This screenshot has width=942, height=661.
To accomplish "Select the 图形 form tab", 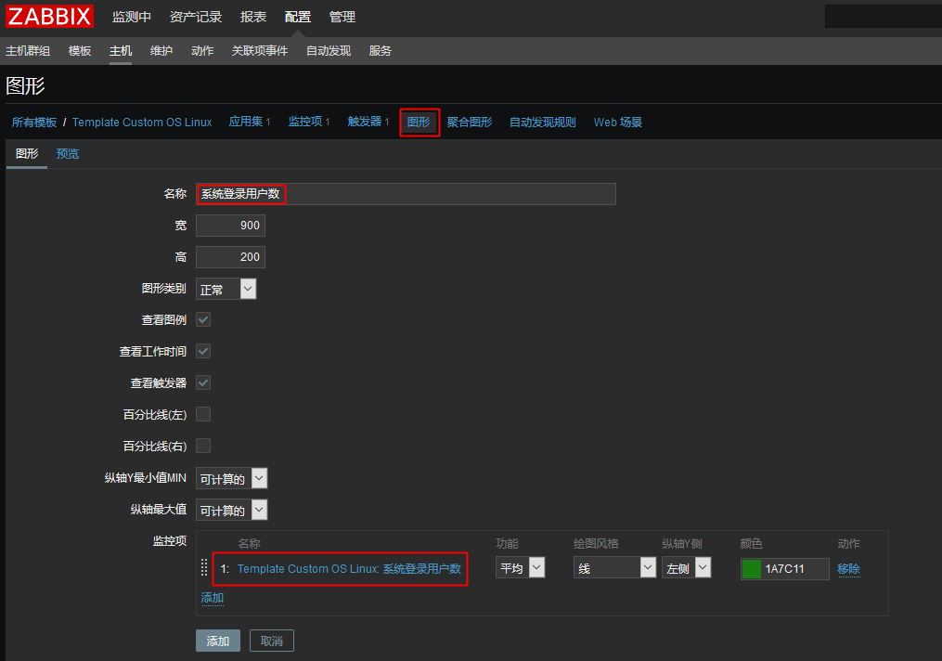I will pos(27,154).
